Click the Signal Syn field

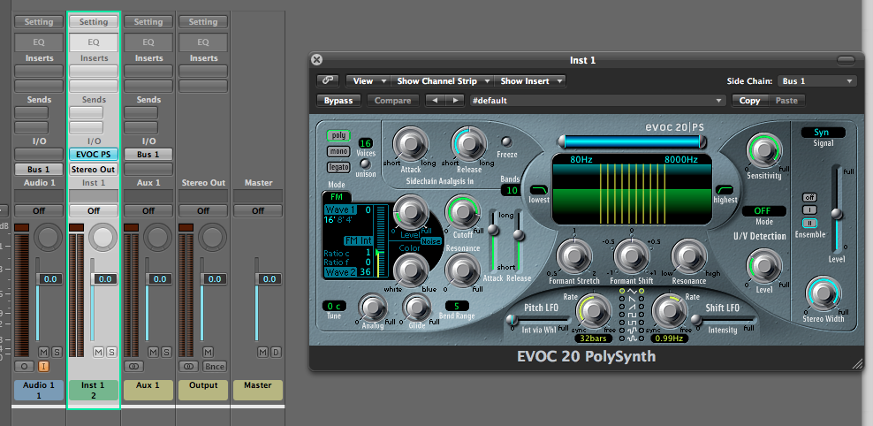click(x=823, y=133)
